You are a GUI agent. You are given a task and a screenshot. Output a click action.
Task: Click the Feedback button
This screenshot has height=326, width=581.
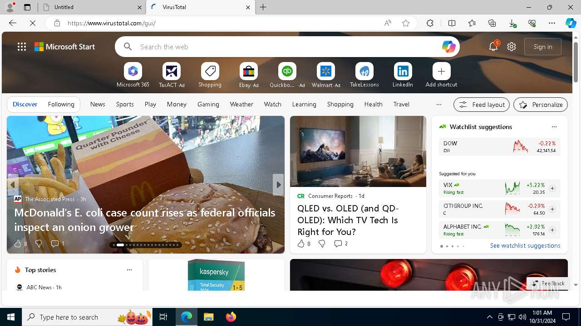click(548, 283)
